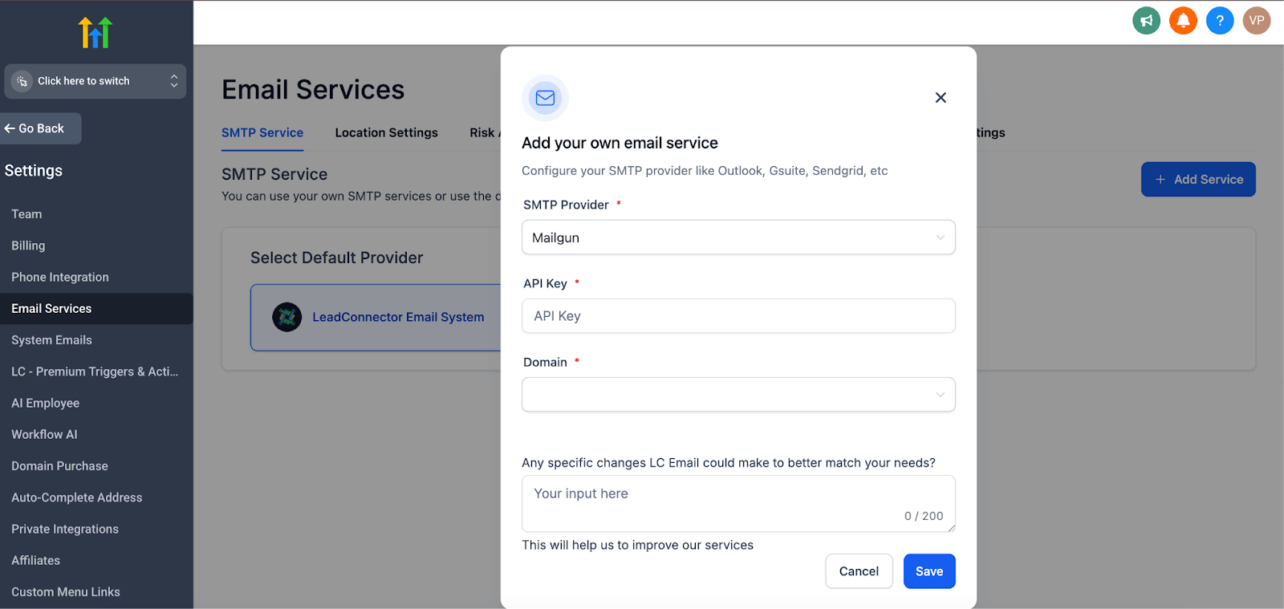
Task: Open the blue help question mark icon
Action: click(x=1220, y=21)
